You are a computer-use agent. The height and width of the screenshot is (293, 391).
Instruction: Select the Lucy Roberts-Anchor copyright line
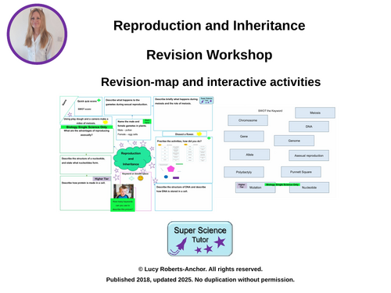(200, 269)
